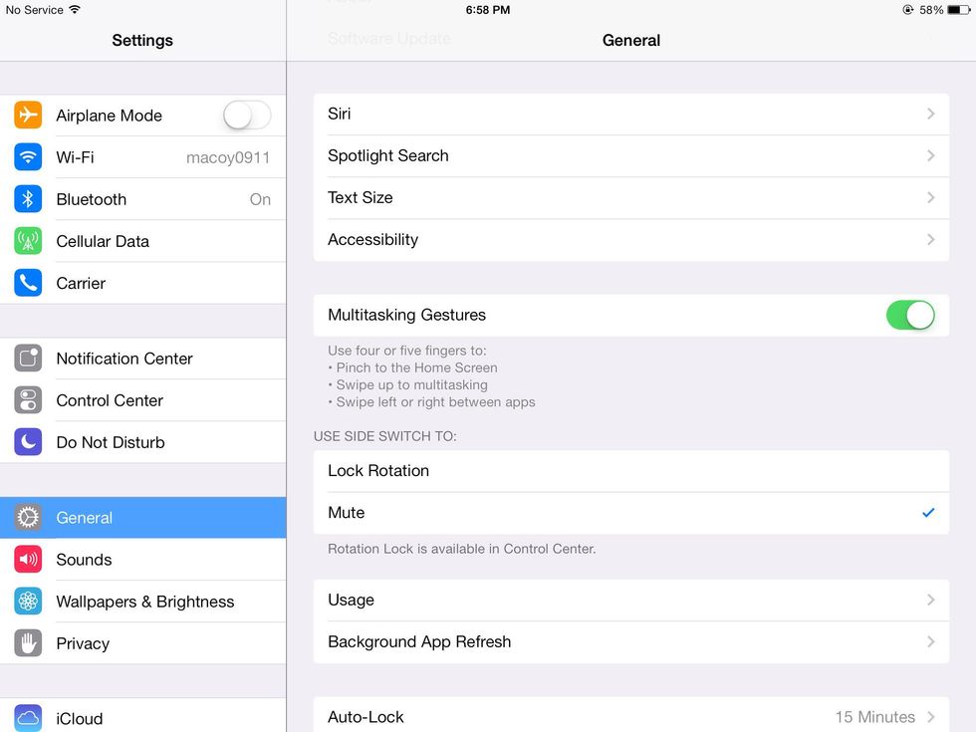Open iCloud settings in sidebar
The image size is (976, 732).
[80, 718]
